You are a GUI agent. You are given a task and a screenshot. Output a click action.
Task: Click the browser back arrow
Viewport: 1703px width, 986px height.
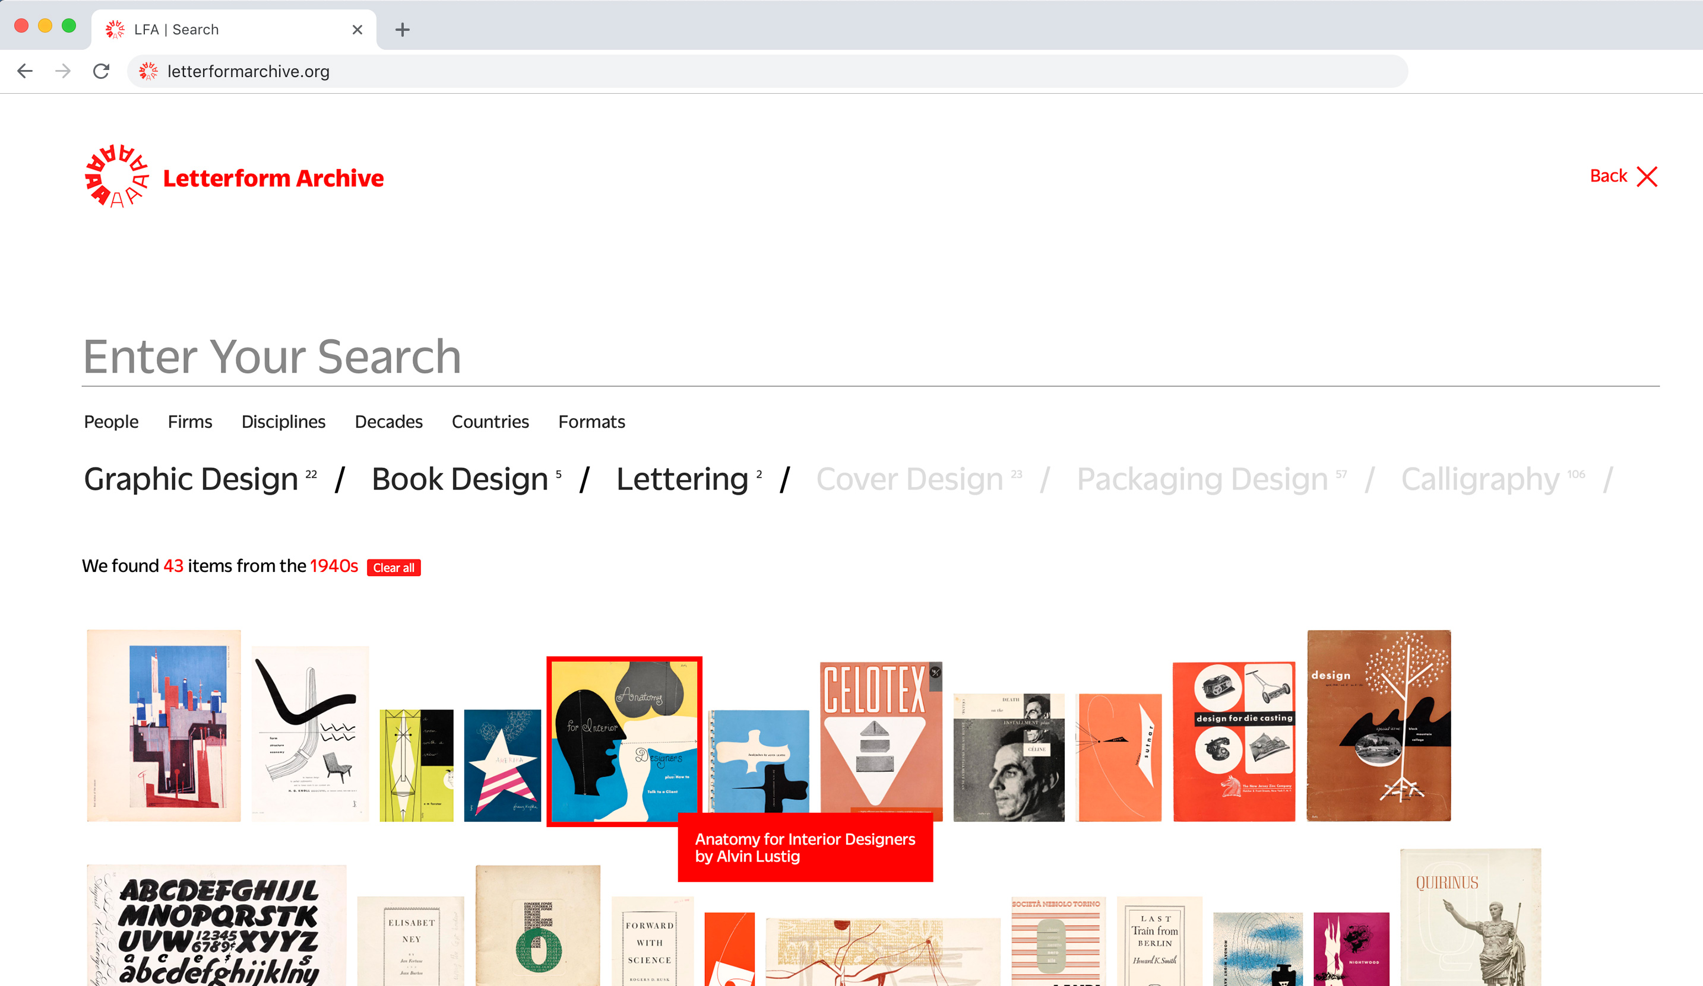tap(25, 71)
